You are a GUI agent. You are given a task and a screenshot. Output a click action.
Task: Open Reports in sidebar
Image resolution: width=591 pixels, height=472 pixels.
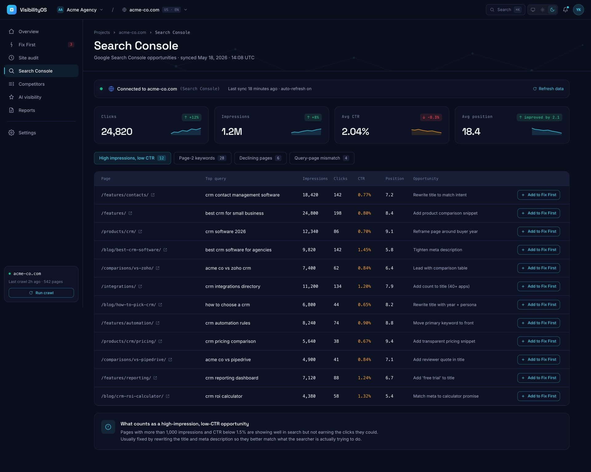click(x=41, y=110)
